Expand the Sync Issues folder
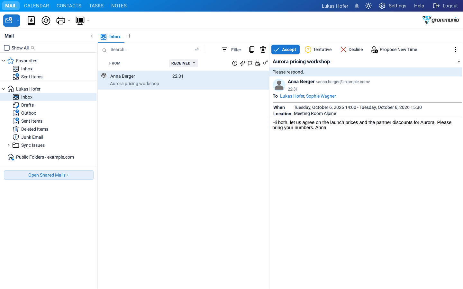The image size is (463, 289). pyautogui.click(x=9, y=145)
